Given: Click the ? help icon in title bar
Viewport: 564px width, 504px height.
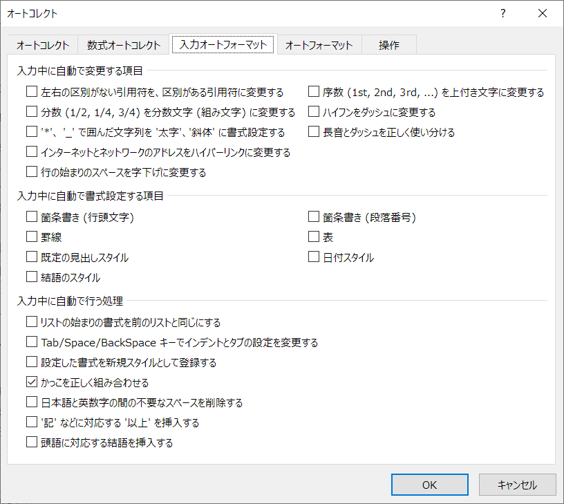Looking at the screenshot, I should (503, 13).
